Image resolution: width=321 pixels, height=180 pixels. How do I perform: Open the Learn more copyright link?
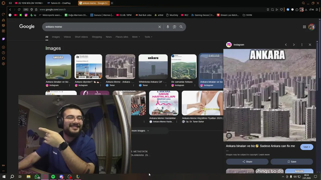pos(264,155)
